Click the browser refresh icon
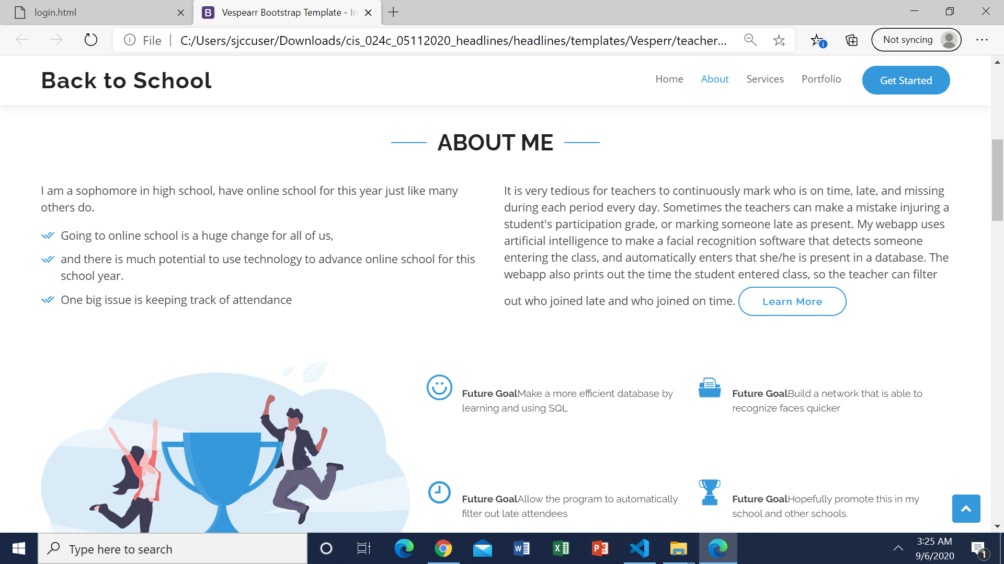The width and height of the screenshot is (1004, 564). point(91,40)
